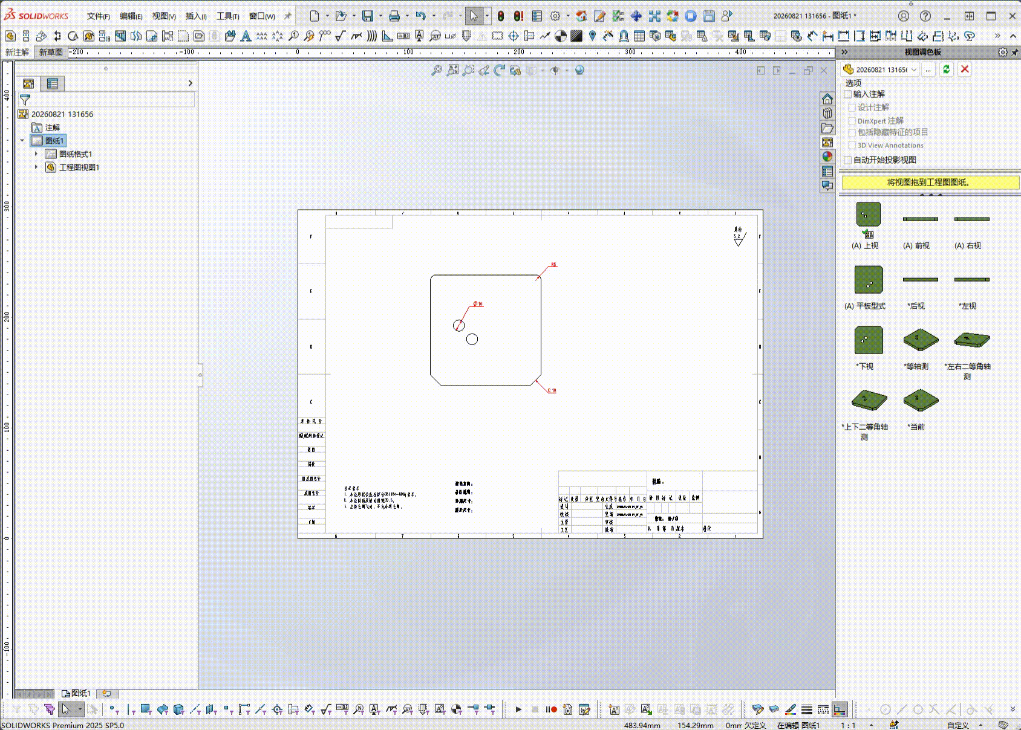Show more toolbar buttons with the overflow chevron
Image resolution: width=1021 pixels, height=730 pixels.
tap(997, 36)
